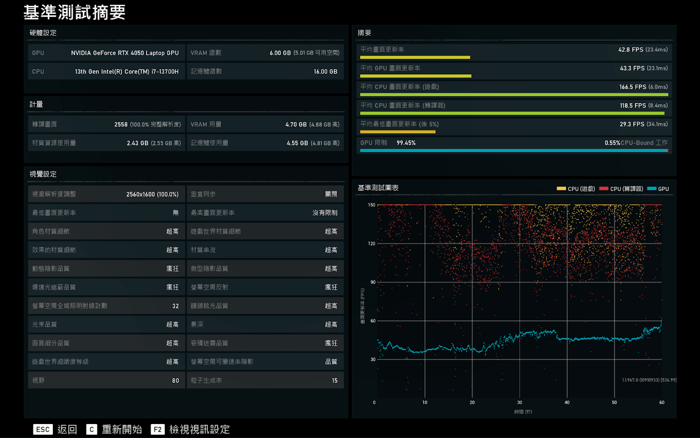
Task: Click the GPU 限制 cyan bar
Action: click(514, 151)
